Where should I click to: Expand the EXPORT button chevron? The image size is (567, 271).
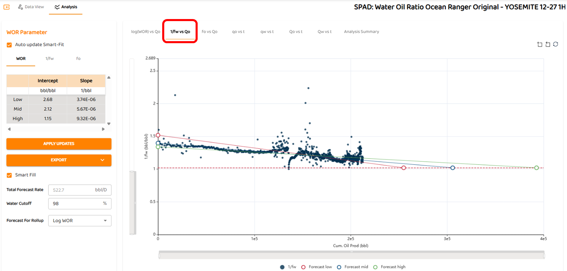[x=102, y=160]
